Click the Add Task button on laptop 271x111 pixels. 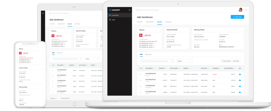(x=237, y=17)
